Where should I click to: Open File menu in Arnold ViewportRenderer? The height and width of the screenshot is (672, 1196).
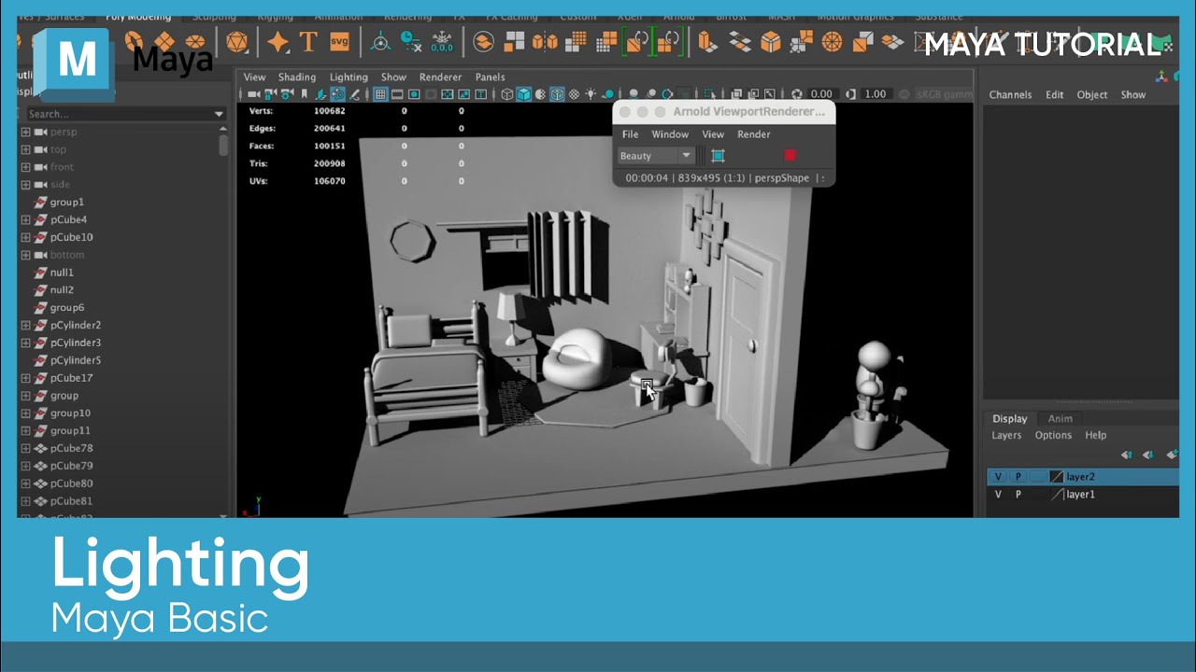click(x=631, y=134)
